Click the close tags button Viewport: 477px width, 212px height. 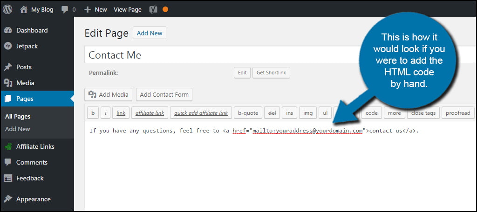coord(423,113)
